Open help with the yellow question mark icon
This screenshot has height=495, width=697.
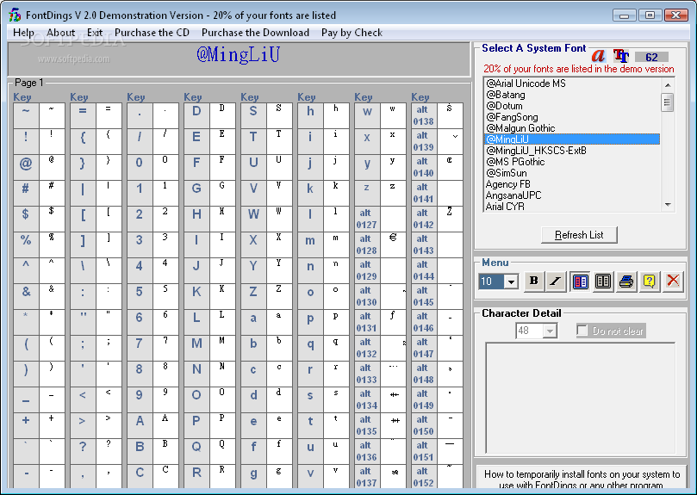click(650, 282)
